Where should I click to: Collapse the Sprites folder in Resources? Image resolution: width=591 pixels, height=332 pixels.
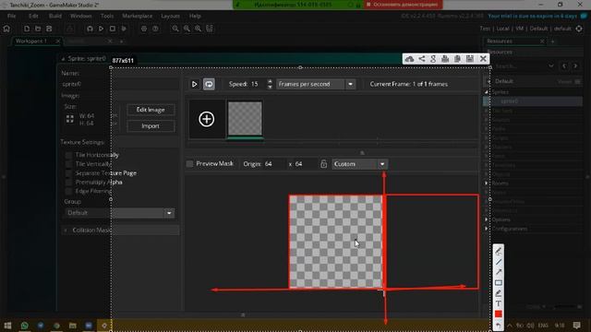click(487, 92)
